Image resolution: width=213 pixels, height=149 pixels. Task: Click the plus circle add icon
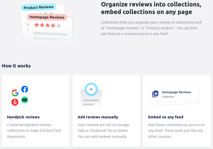click(x=91, y=89)
